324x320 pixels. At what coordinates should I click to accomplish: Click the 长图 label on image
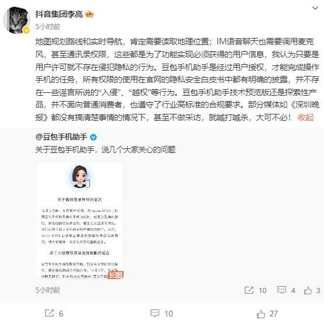(x=116, y=275)
